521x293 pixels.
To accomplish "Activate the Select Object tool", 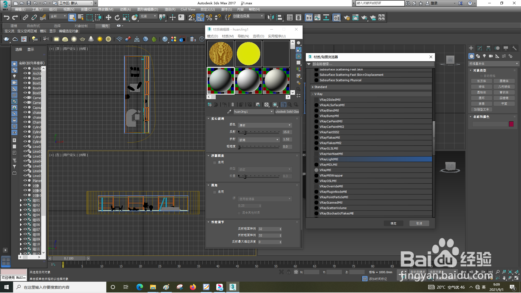I will click(72, 18).
